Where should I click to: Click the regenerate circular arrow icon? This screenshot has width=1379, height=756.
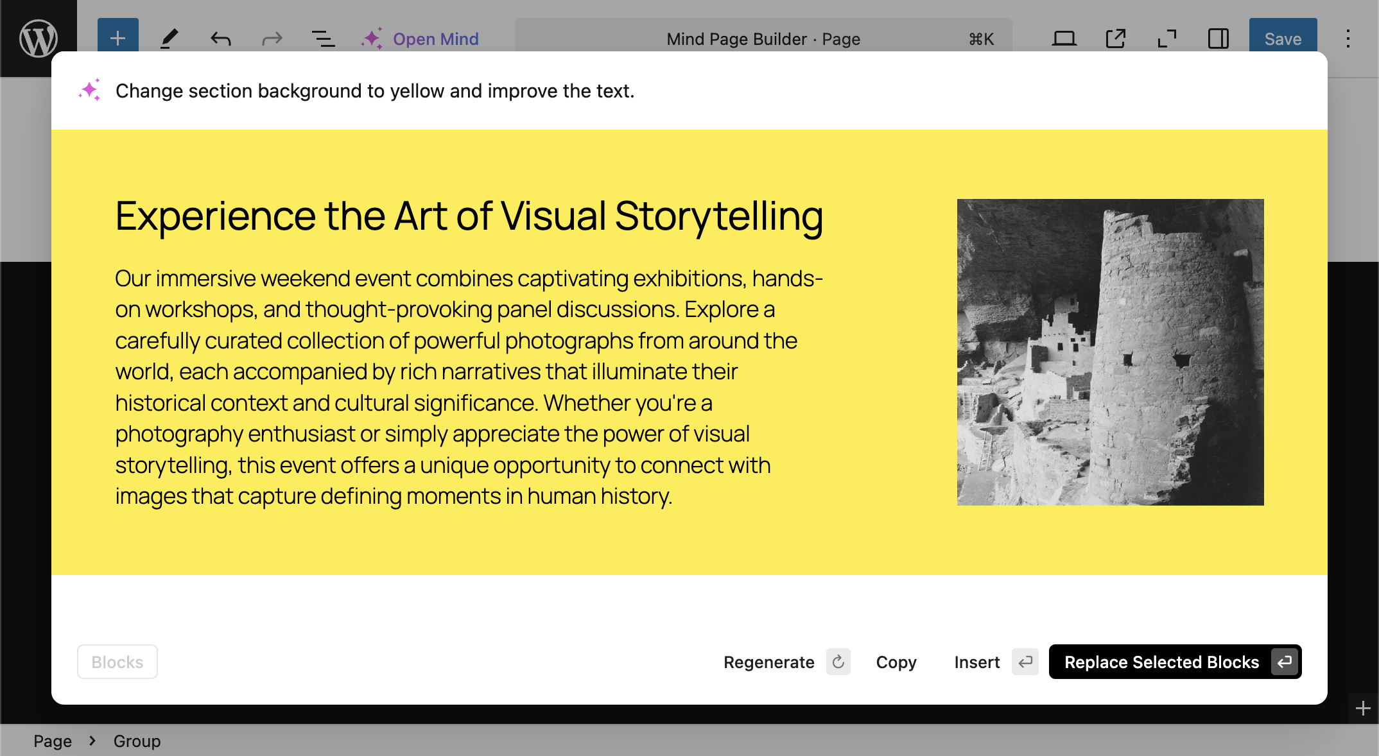pyautogui.click(x=838, y=662)
